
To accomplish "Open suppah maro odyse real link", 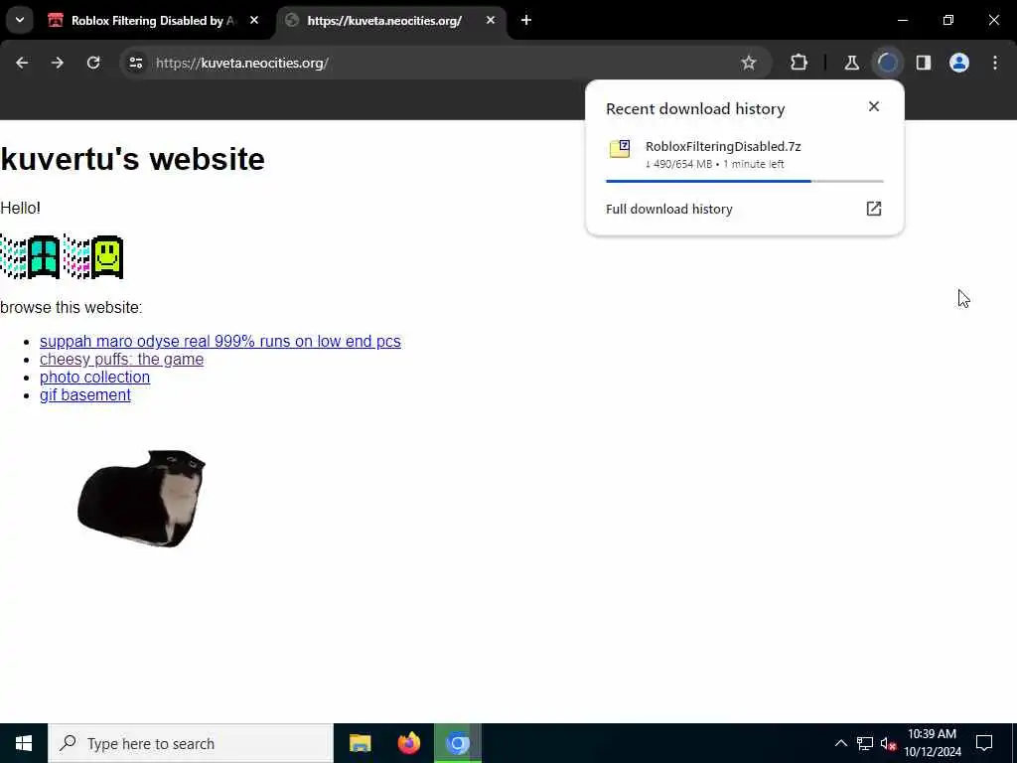I will pyautogui.click(x=220, y=342).
